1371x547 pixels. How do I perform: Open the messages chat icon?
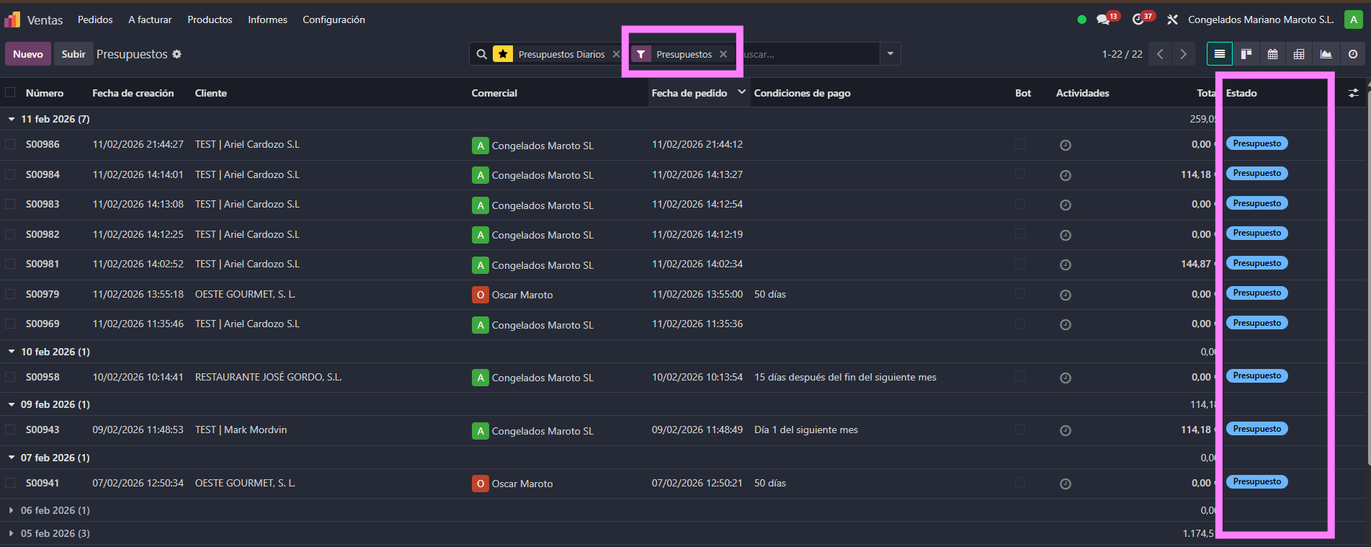point(1103,19)
